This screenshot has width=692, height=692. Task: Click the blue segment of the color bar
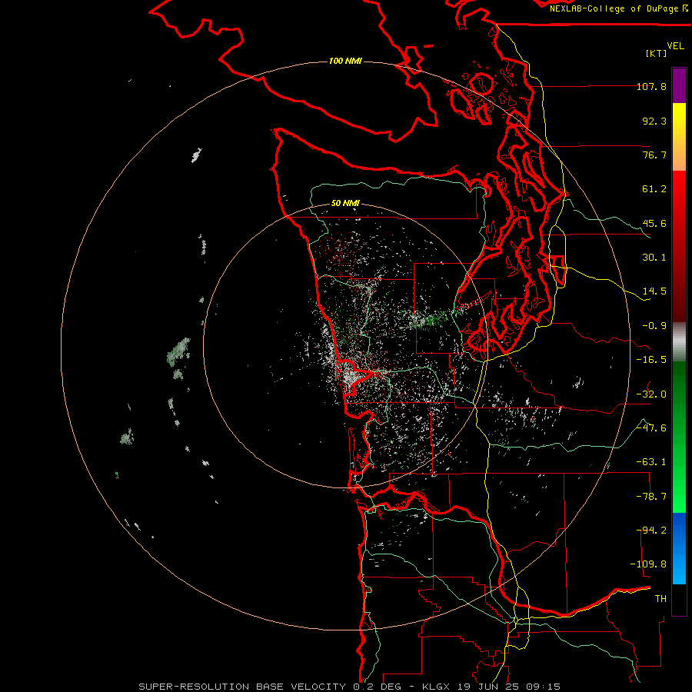(679, 548)
